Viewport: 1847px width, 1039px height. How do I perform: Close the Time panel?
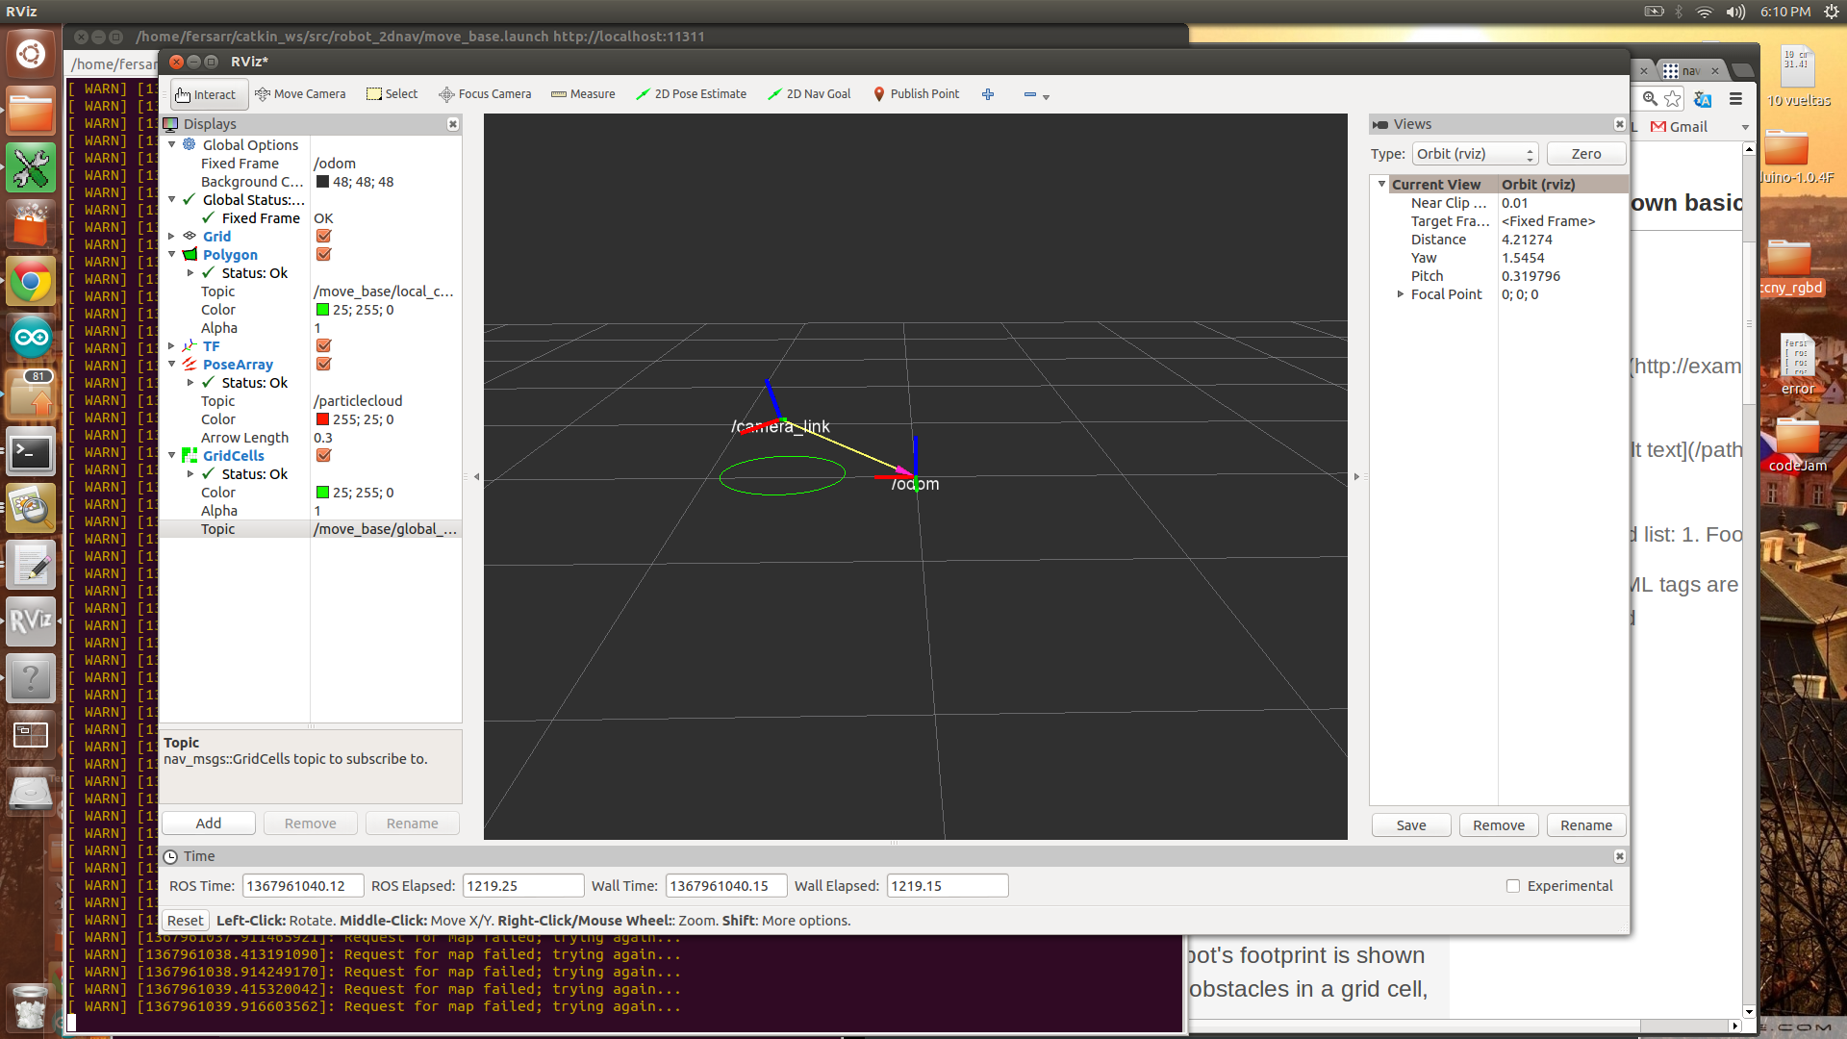1620,856
